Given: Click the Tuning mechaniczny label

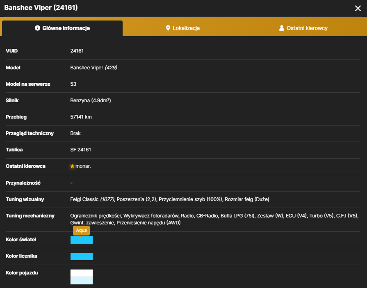Looking at the screenshot, I should (30, 216).
